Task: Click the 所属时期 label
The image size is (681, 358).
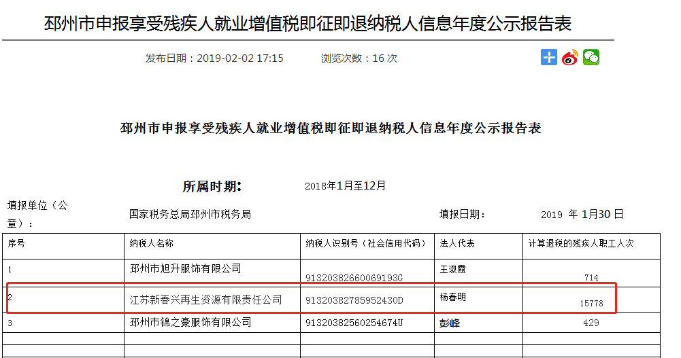Action: [212, 186]
